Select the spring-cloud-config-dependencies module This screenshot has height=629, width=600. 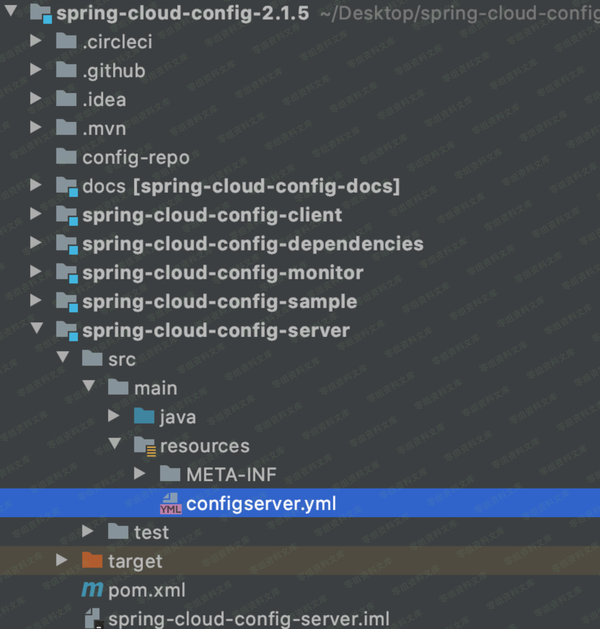[x=252, y=244]
